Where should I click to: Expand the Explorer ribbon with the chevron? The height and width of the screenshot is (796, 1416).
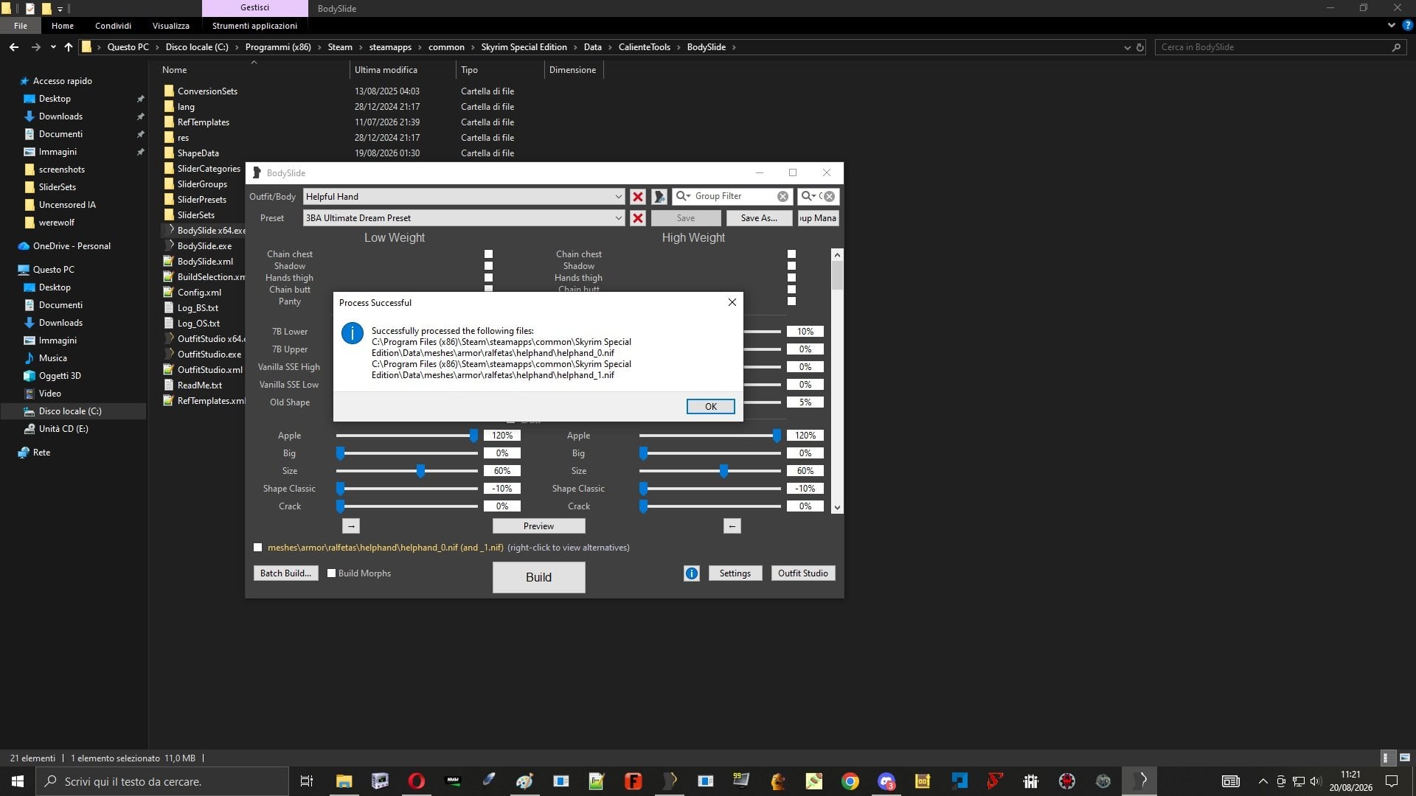click(1392, 25)
